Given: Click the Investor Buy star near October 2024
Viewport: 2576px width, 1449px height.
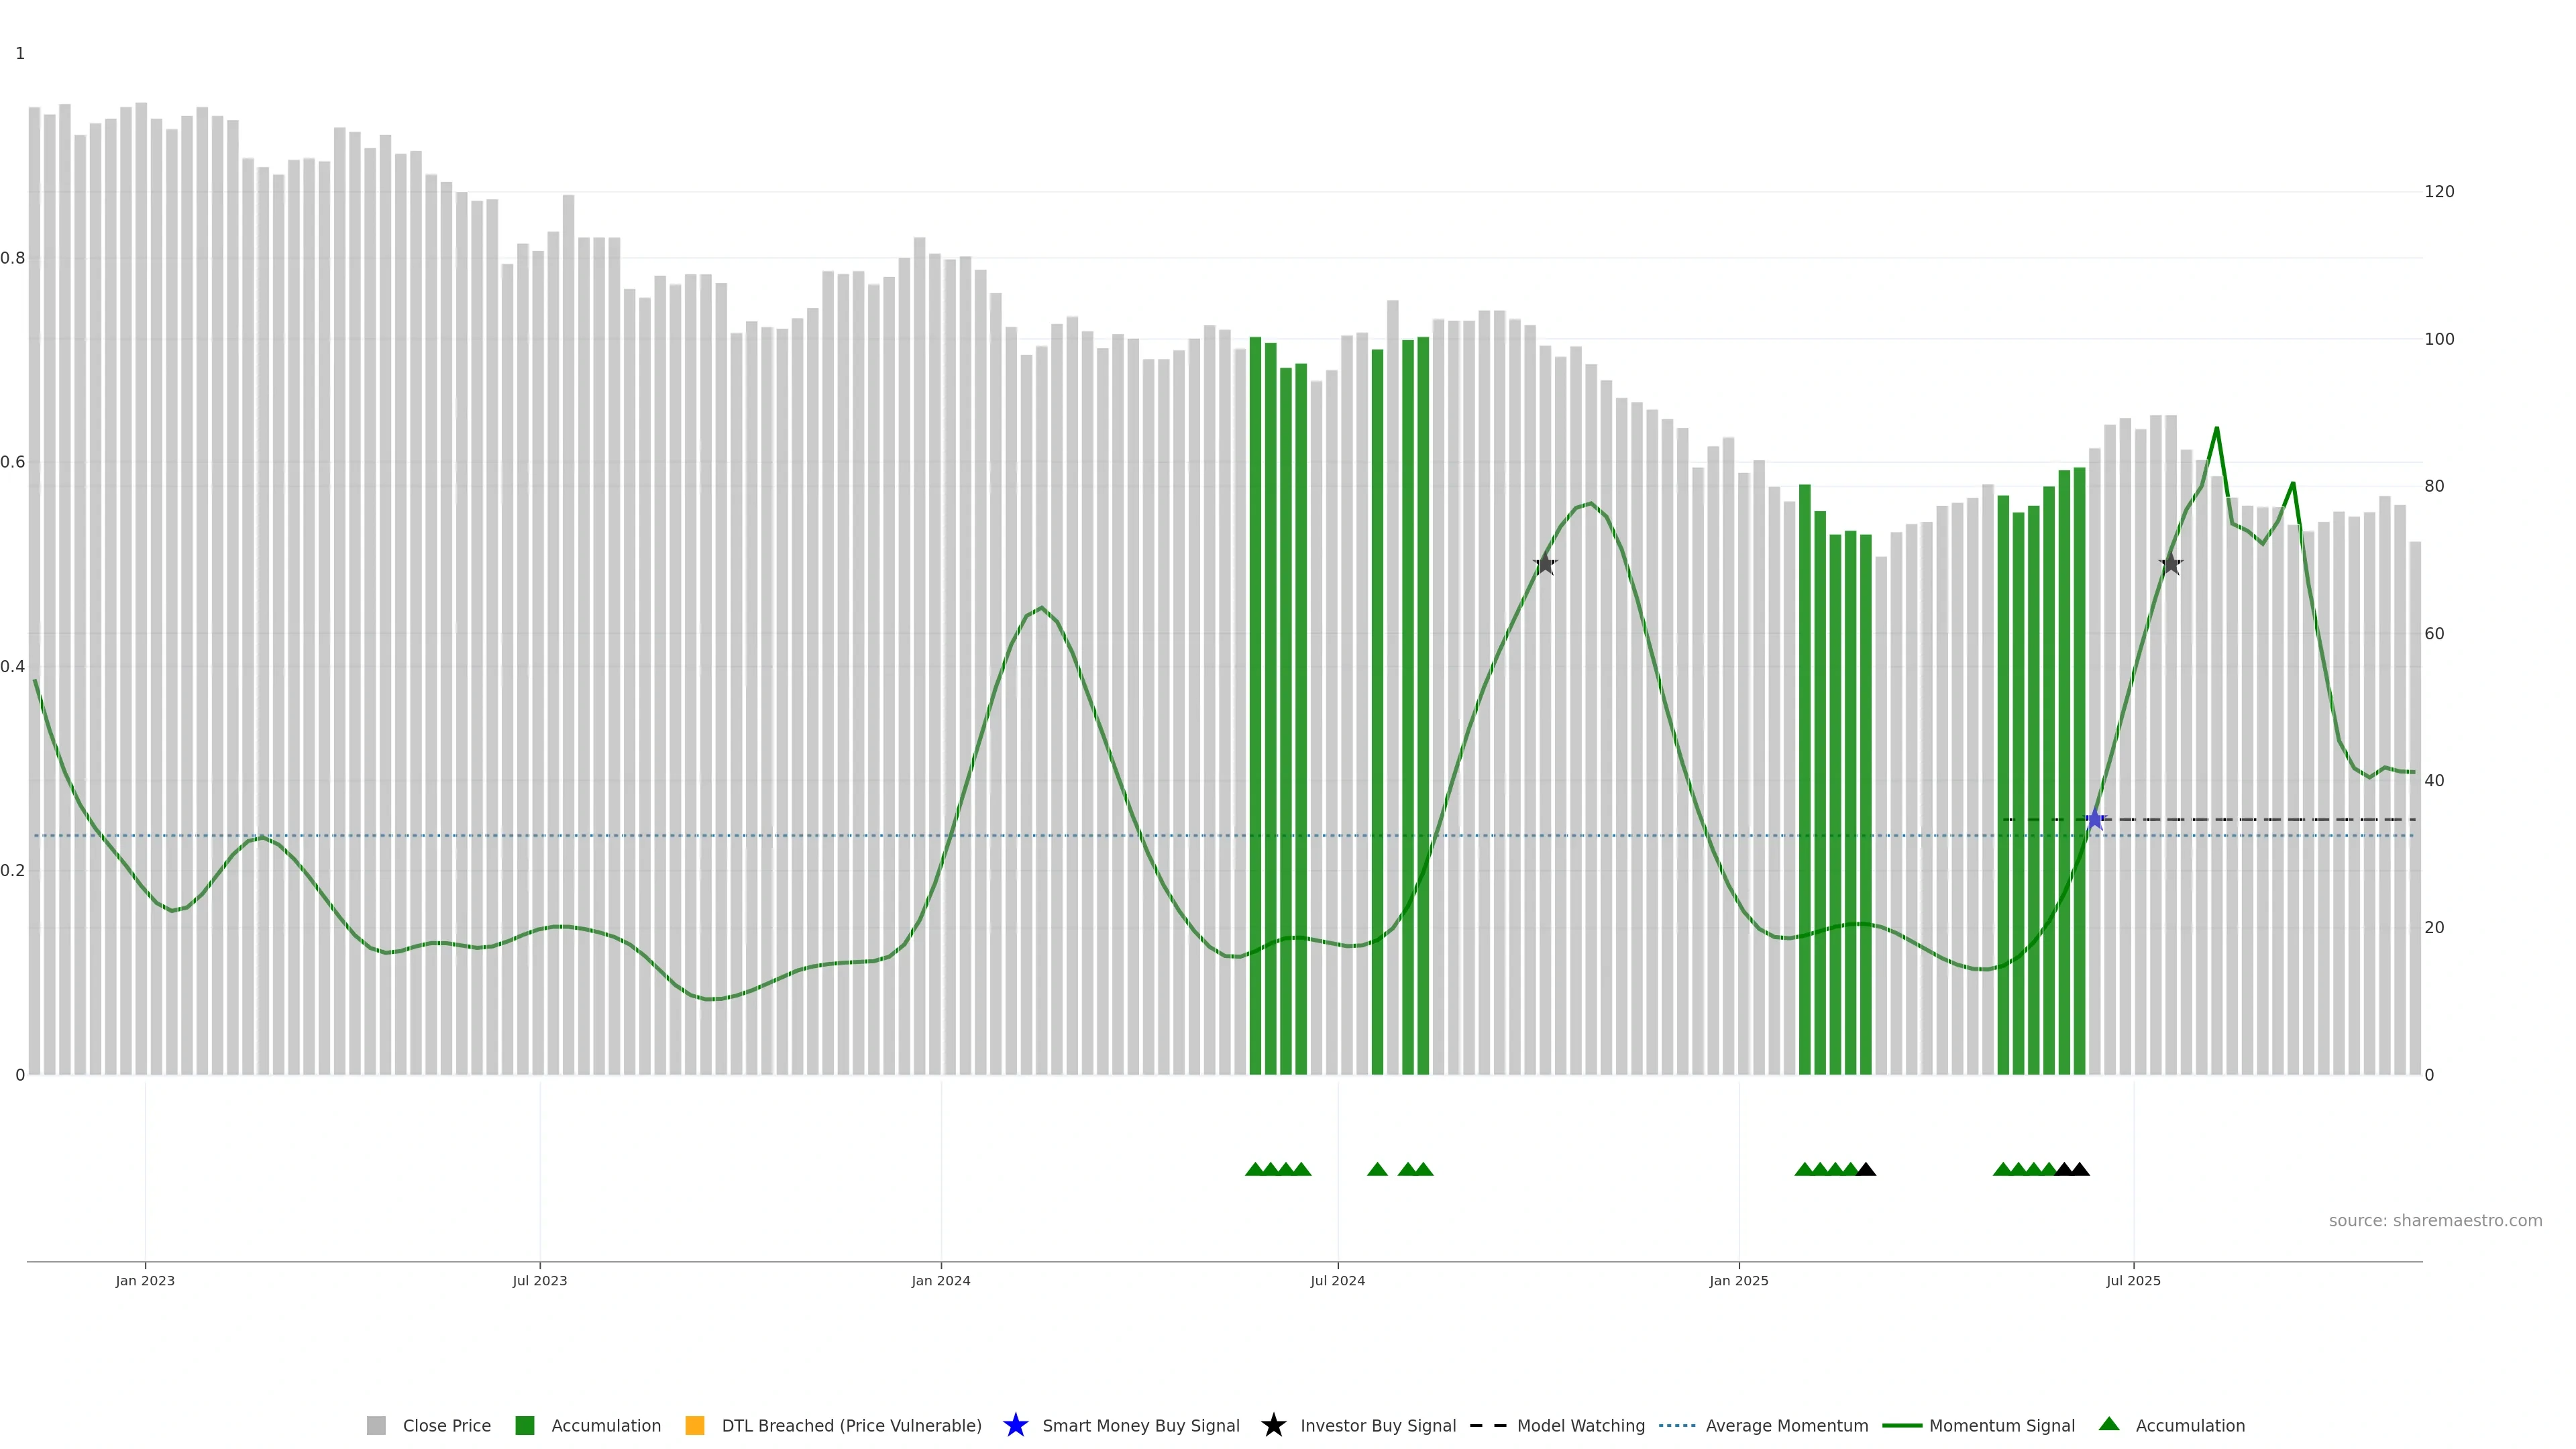Looking at the screenshot, I should click(1545, 564).
